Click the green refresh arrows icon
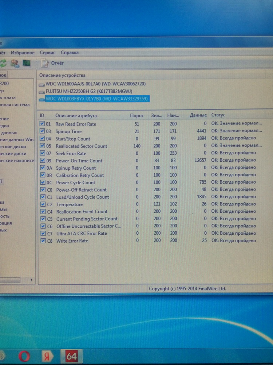 3,63
